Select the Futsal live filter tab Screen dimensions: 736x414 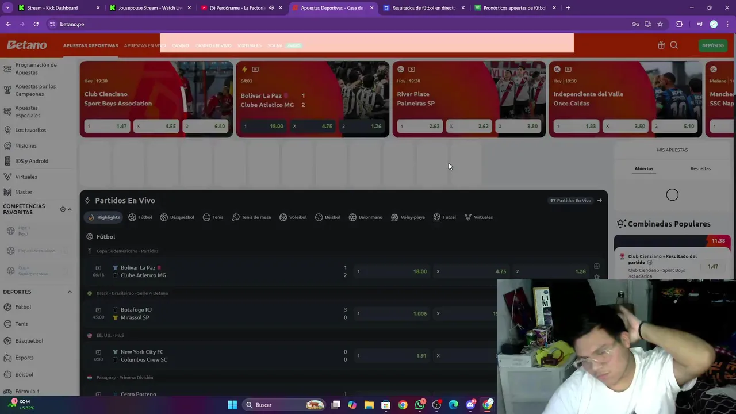[444, 217]
